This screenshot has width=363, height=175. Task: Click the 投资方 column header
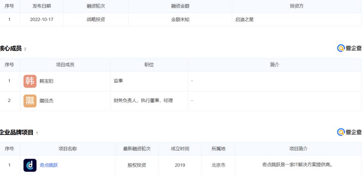(x=296, y=6)
